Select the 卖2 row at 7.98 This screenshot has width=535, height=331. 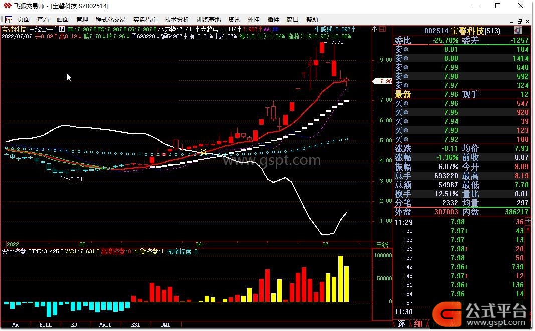pyautogui.click(x=462, y=76)
